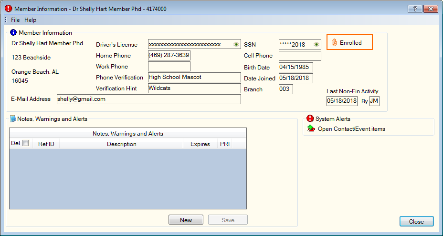The image size is (443, 236).
Task: Click the Description column header
Action: tap(121, 144)
